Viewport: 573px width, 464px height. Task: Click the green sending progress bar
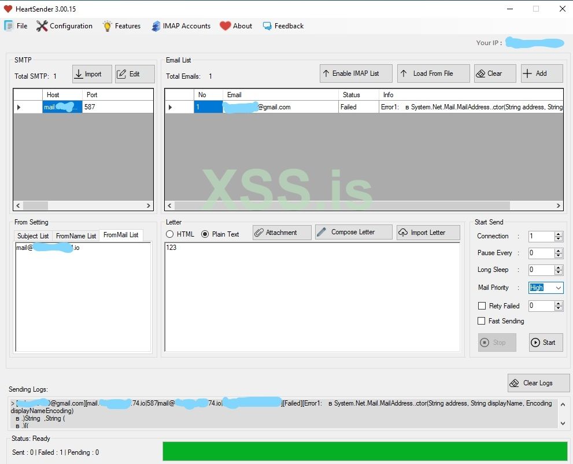tap(365, 451)
